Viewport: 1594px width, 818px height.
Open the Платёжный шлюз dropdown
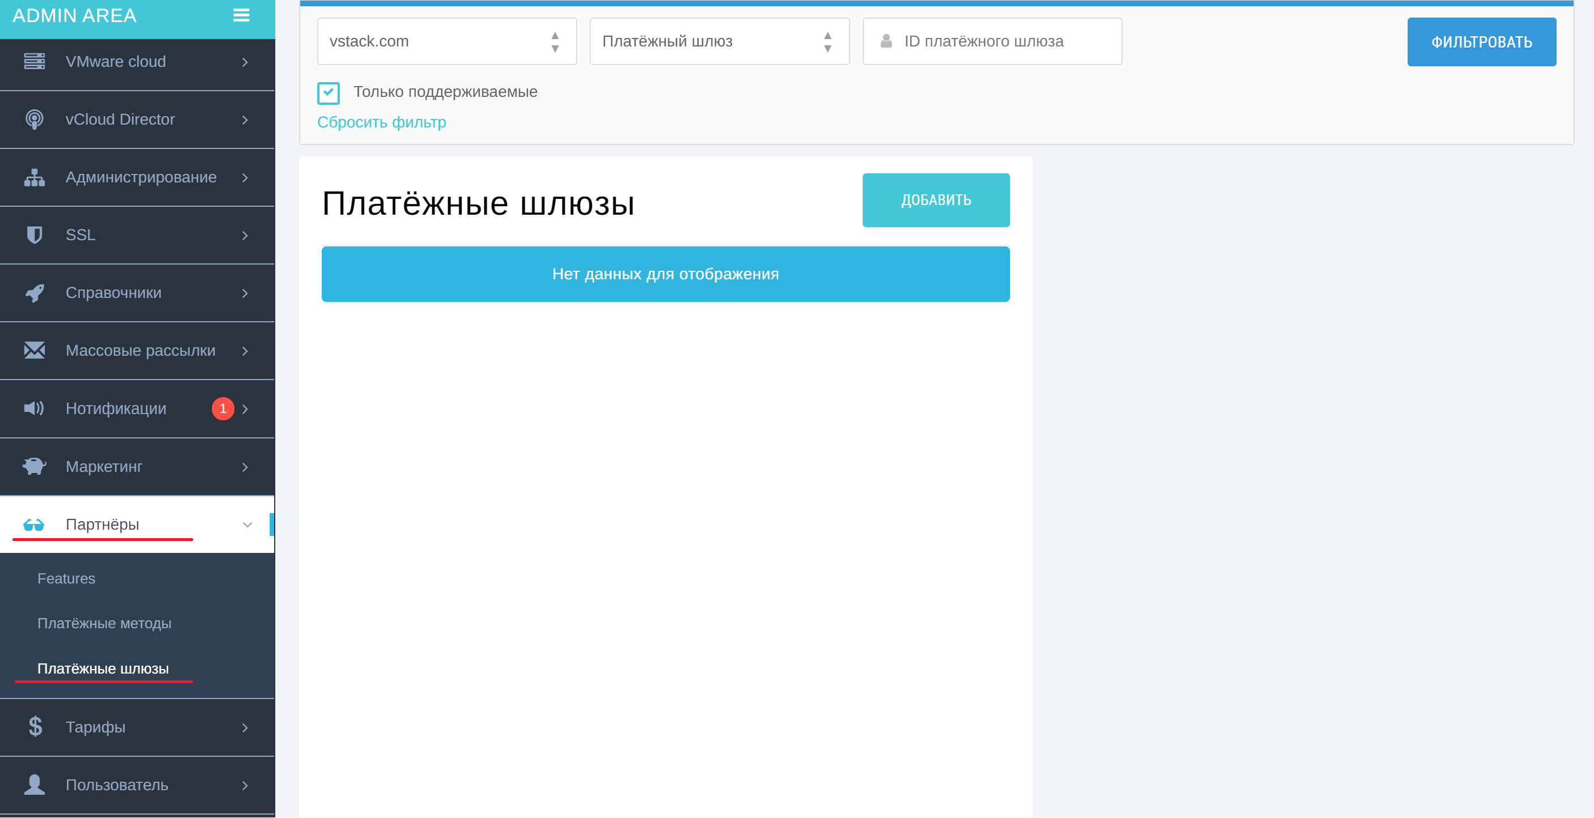[x=719, y=41]
